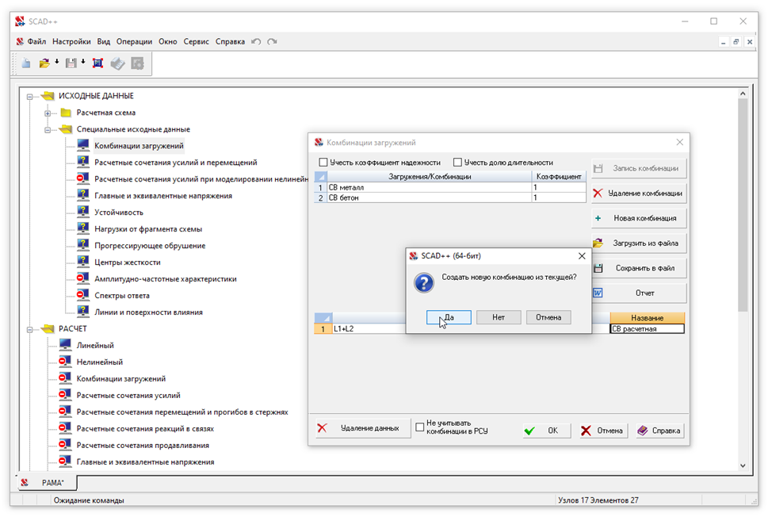Click the SCAD logo in the Файл menu bar
This screenshot has width=772, height=517.
pyautogui.click(x=20, y=41)
